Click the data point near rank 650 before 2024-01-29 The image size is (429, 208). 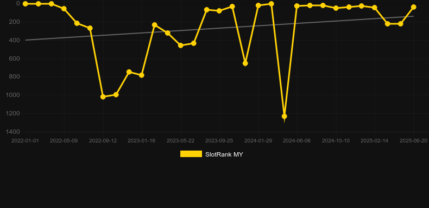point(245,63)
